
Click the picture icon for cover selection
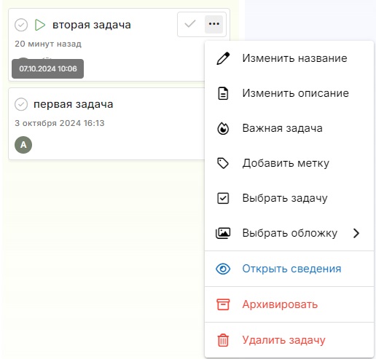point(223,233)
